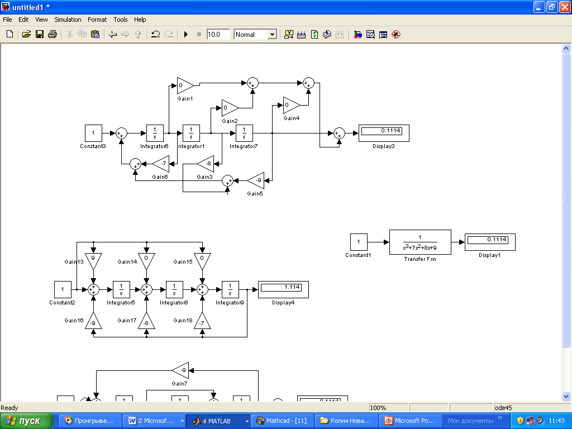Select the Constant1 block

coord(359,242)
